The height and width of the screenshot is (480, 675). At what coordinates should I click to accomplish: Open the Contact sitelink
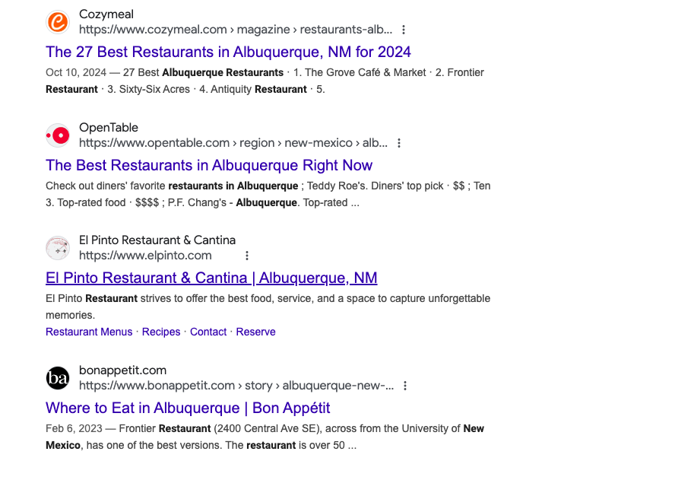(x=208, y=332)
